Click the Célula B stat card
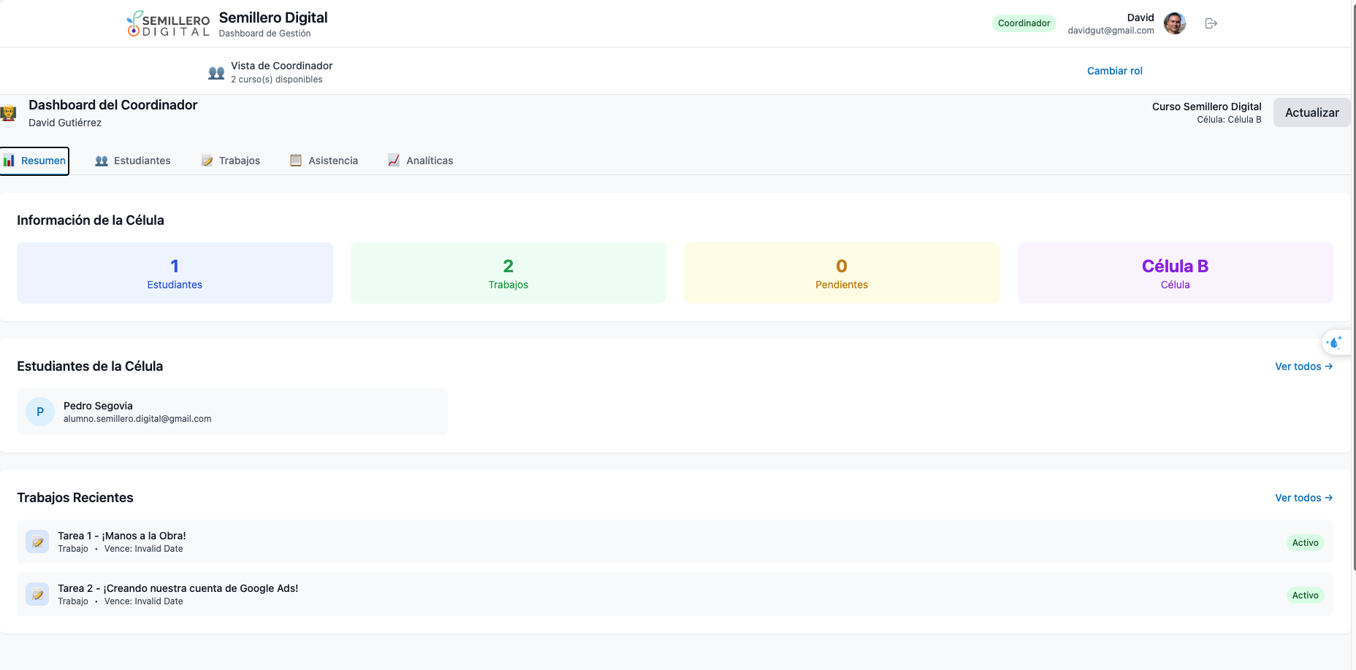 [1176, 273]
